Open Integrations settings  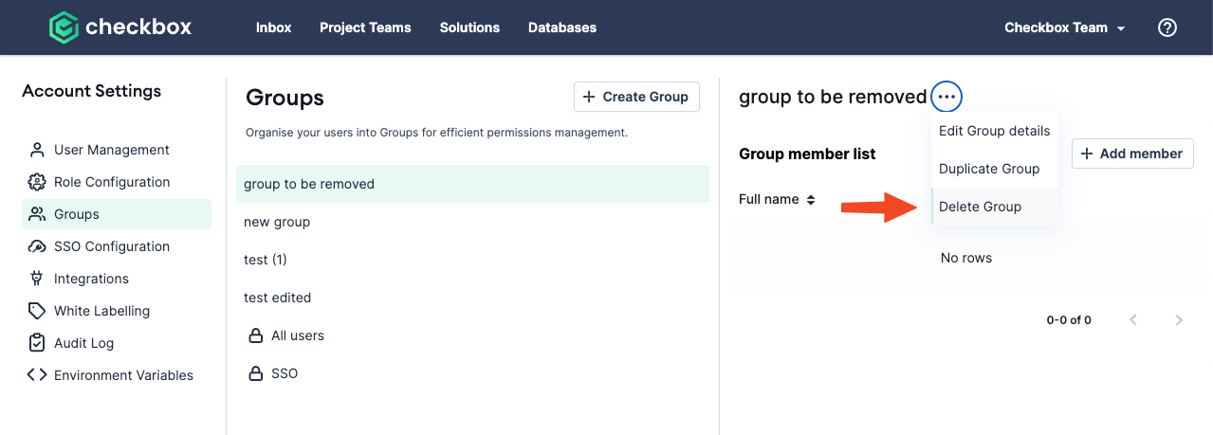[117, 279]
